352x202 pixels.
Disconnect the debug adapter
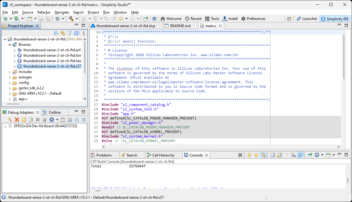point(17,120)
